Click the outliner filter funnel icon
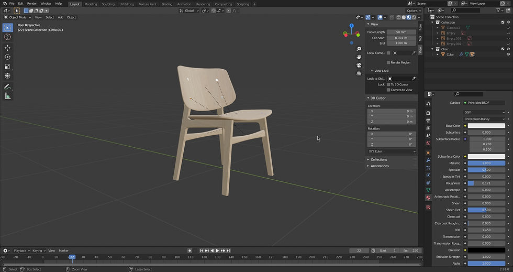 click(x=498, y=10)
